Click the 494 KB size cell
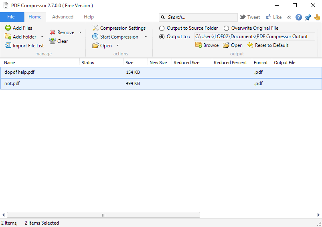 (133, 83)
